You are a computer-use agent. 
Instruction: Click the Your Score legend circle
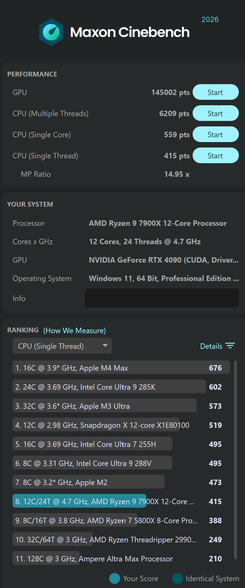point(115,578)
